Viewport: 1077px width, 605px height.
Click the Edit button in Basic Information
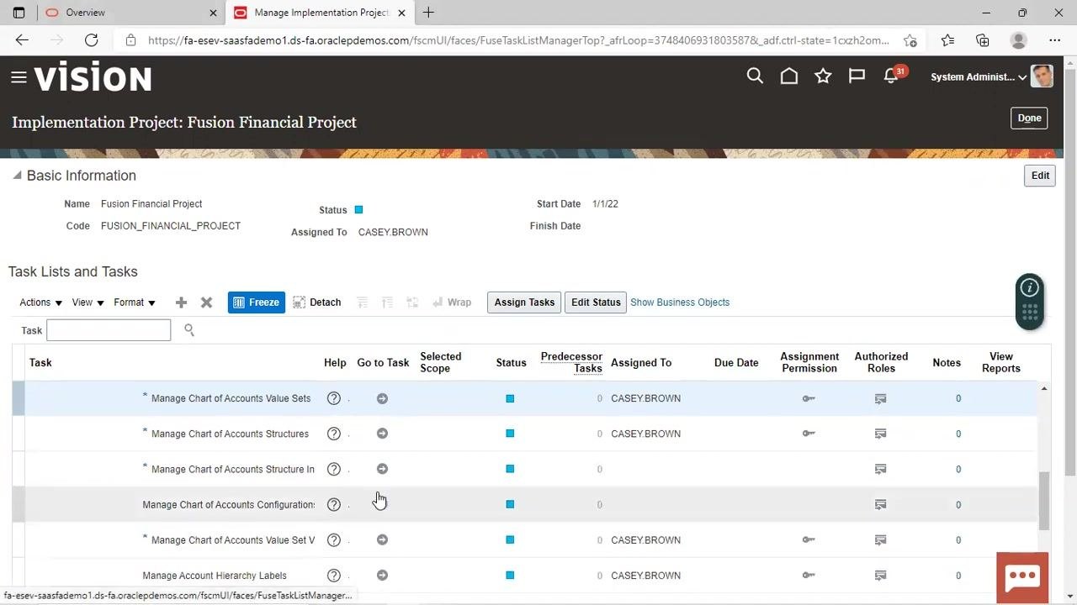[x=1040, y=176]
